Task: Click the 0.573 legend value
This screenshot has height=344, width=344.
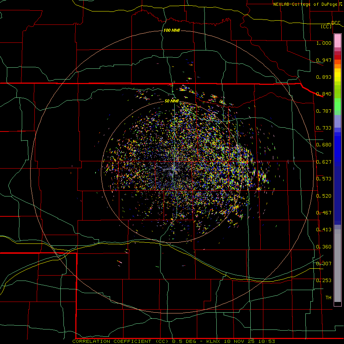Action: 324,178
